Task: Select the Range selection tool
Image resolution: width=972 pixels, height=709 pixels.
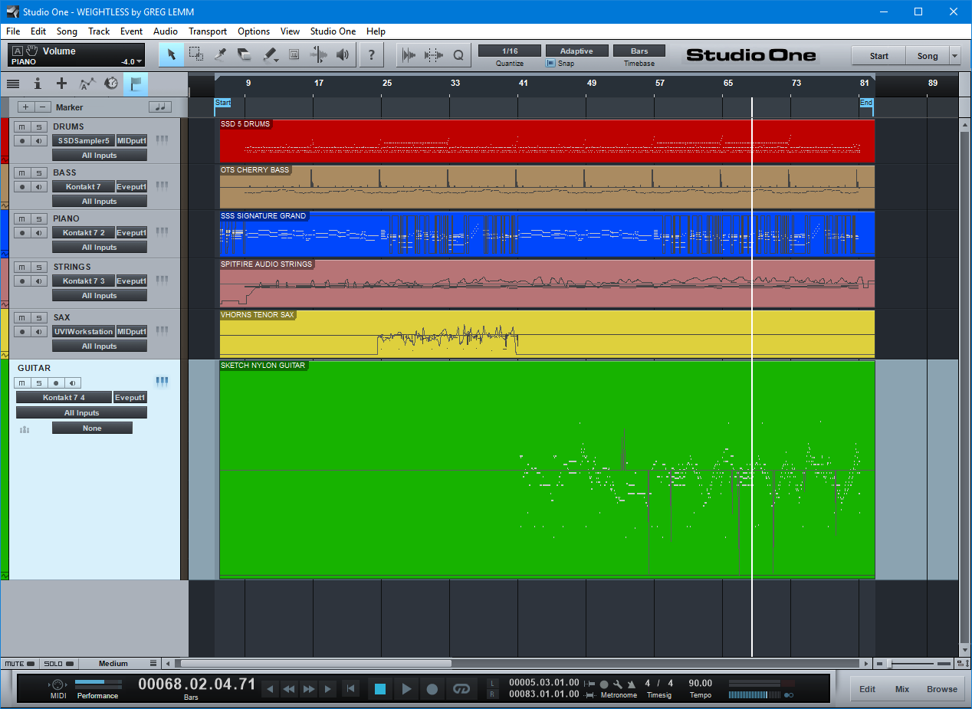Action: click(x=196, y=54)
